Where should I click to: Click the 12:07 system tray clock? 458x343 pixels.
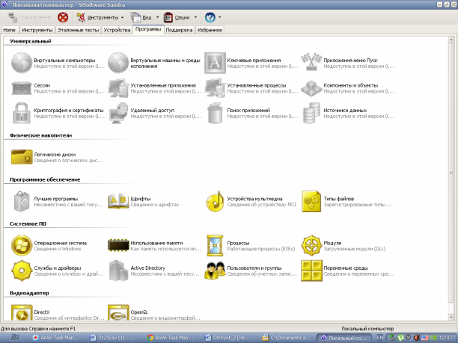pyautogui.click(x=445, y=338)
